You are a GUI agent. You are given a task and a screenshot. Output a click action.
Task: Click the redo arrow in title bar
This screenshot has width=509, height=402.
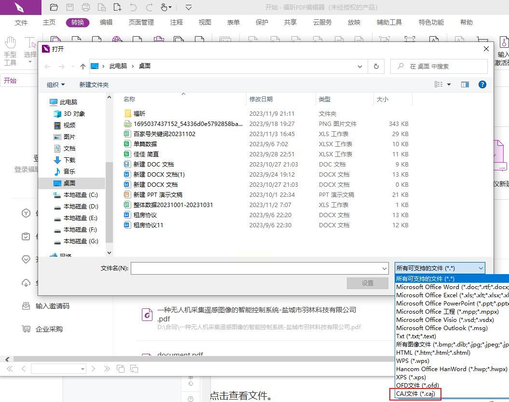(150, 7)
